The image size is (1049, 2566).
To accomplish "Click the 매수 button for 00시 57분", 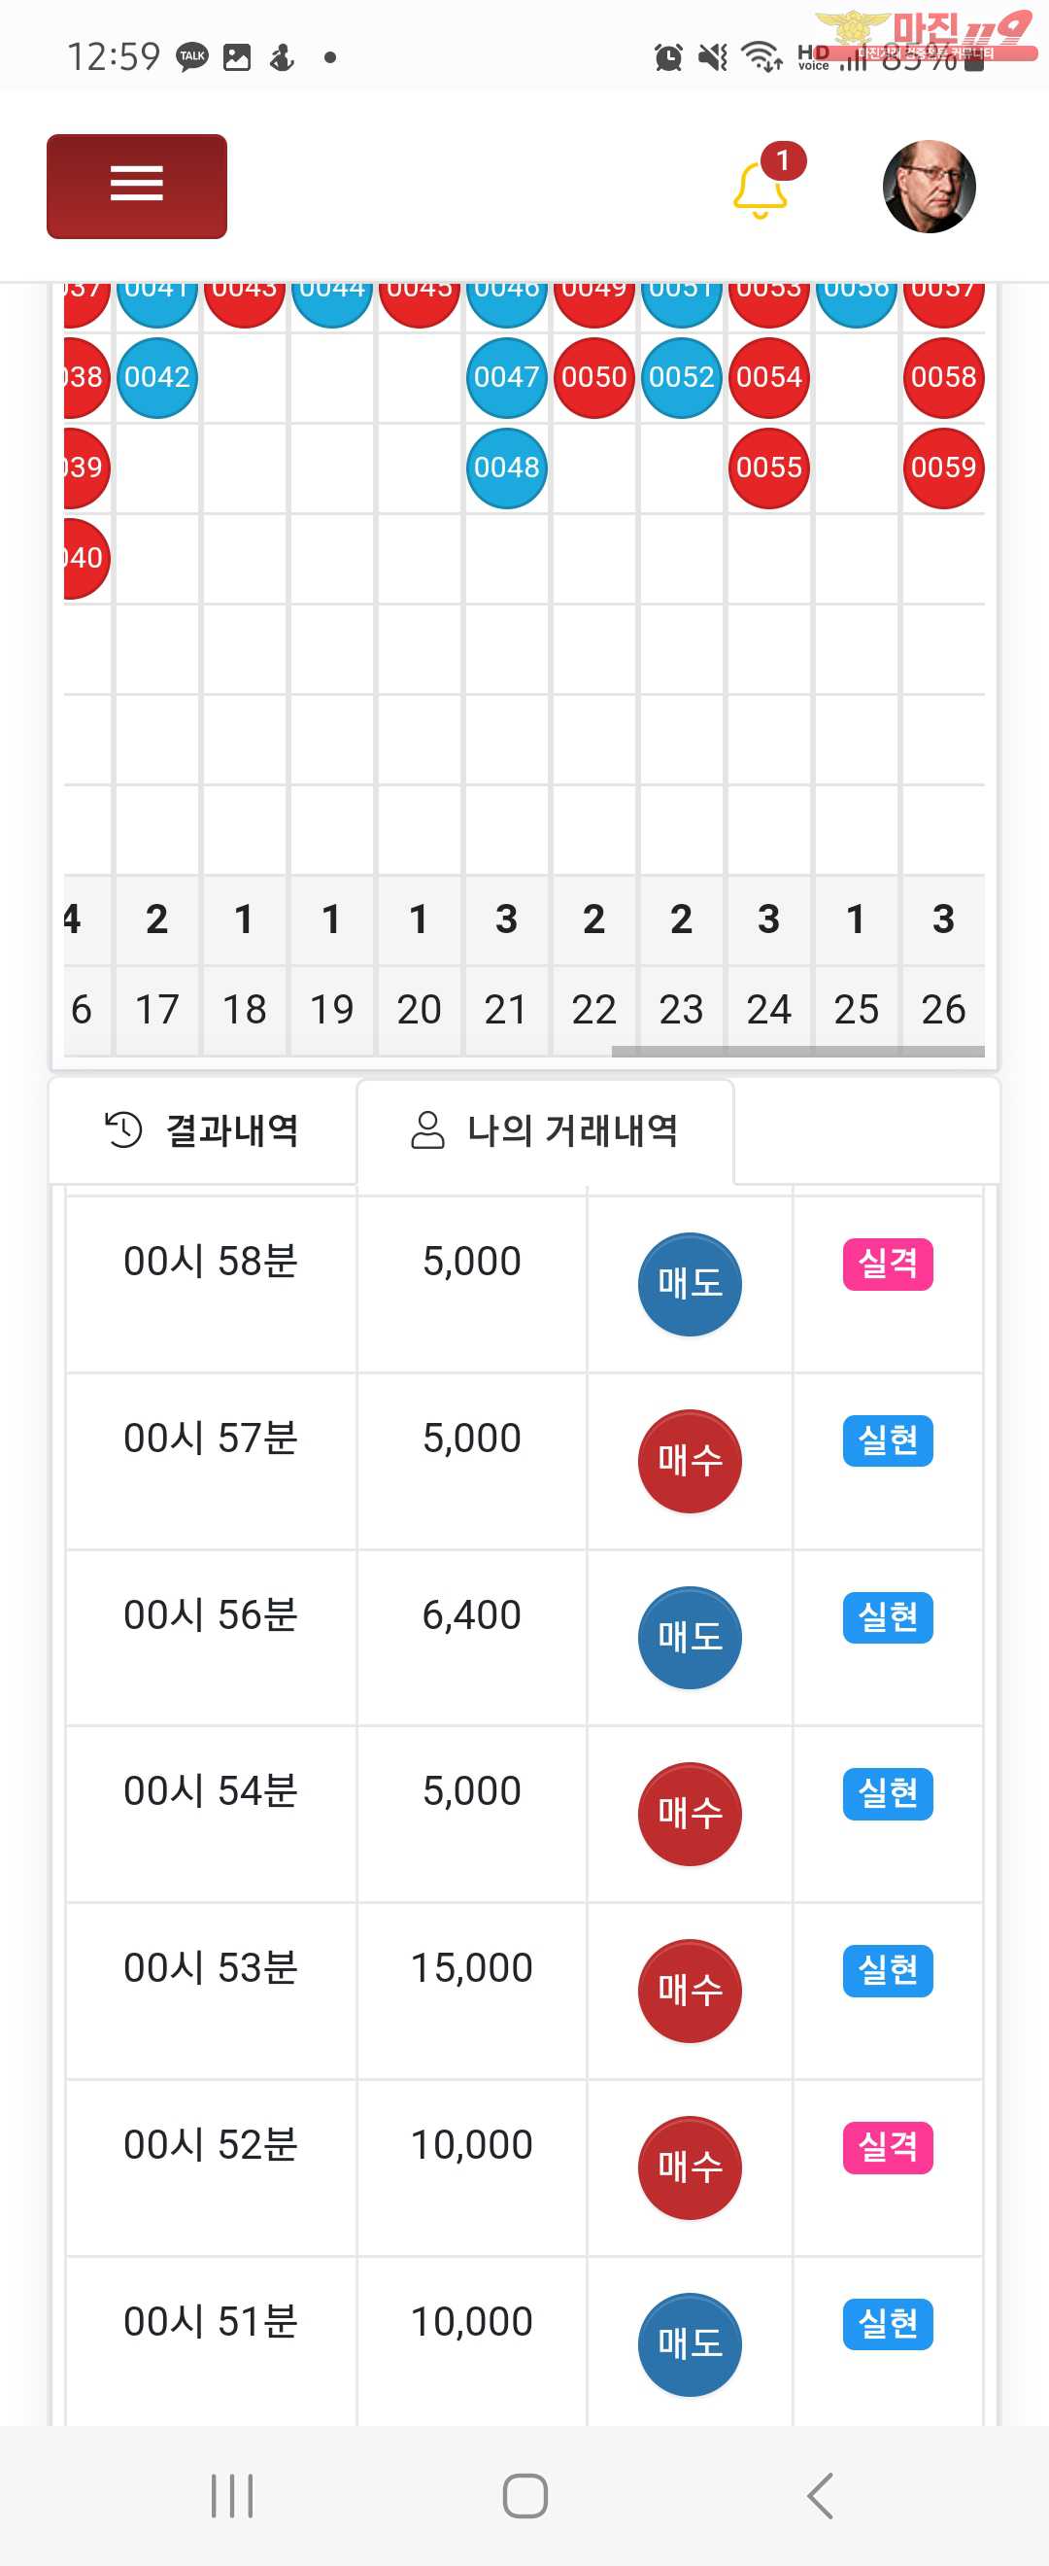I will (x=690, y=1461).
